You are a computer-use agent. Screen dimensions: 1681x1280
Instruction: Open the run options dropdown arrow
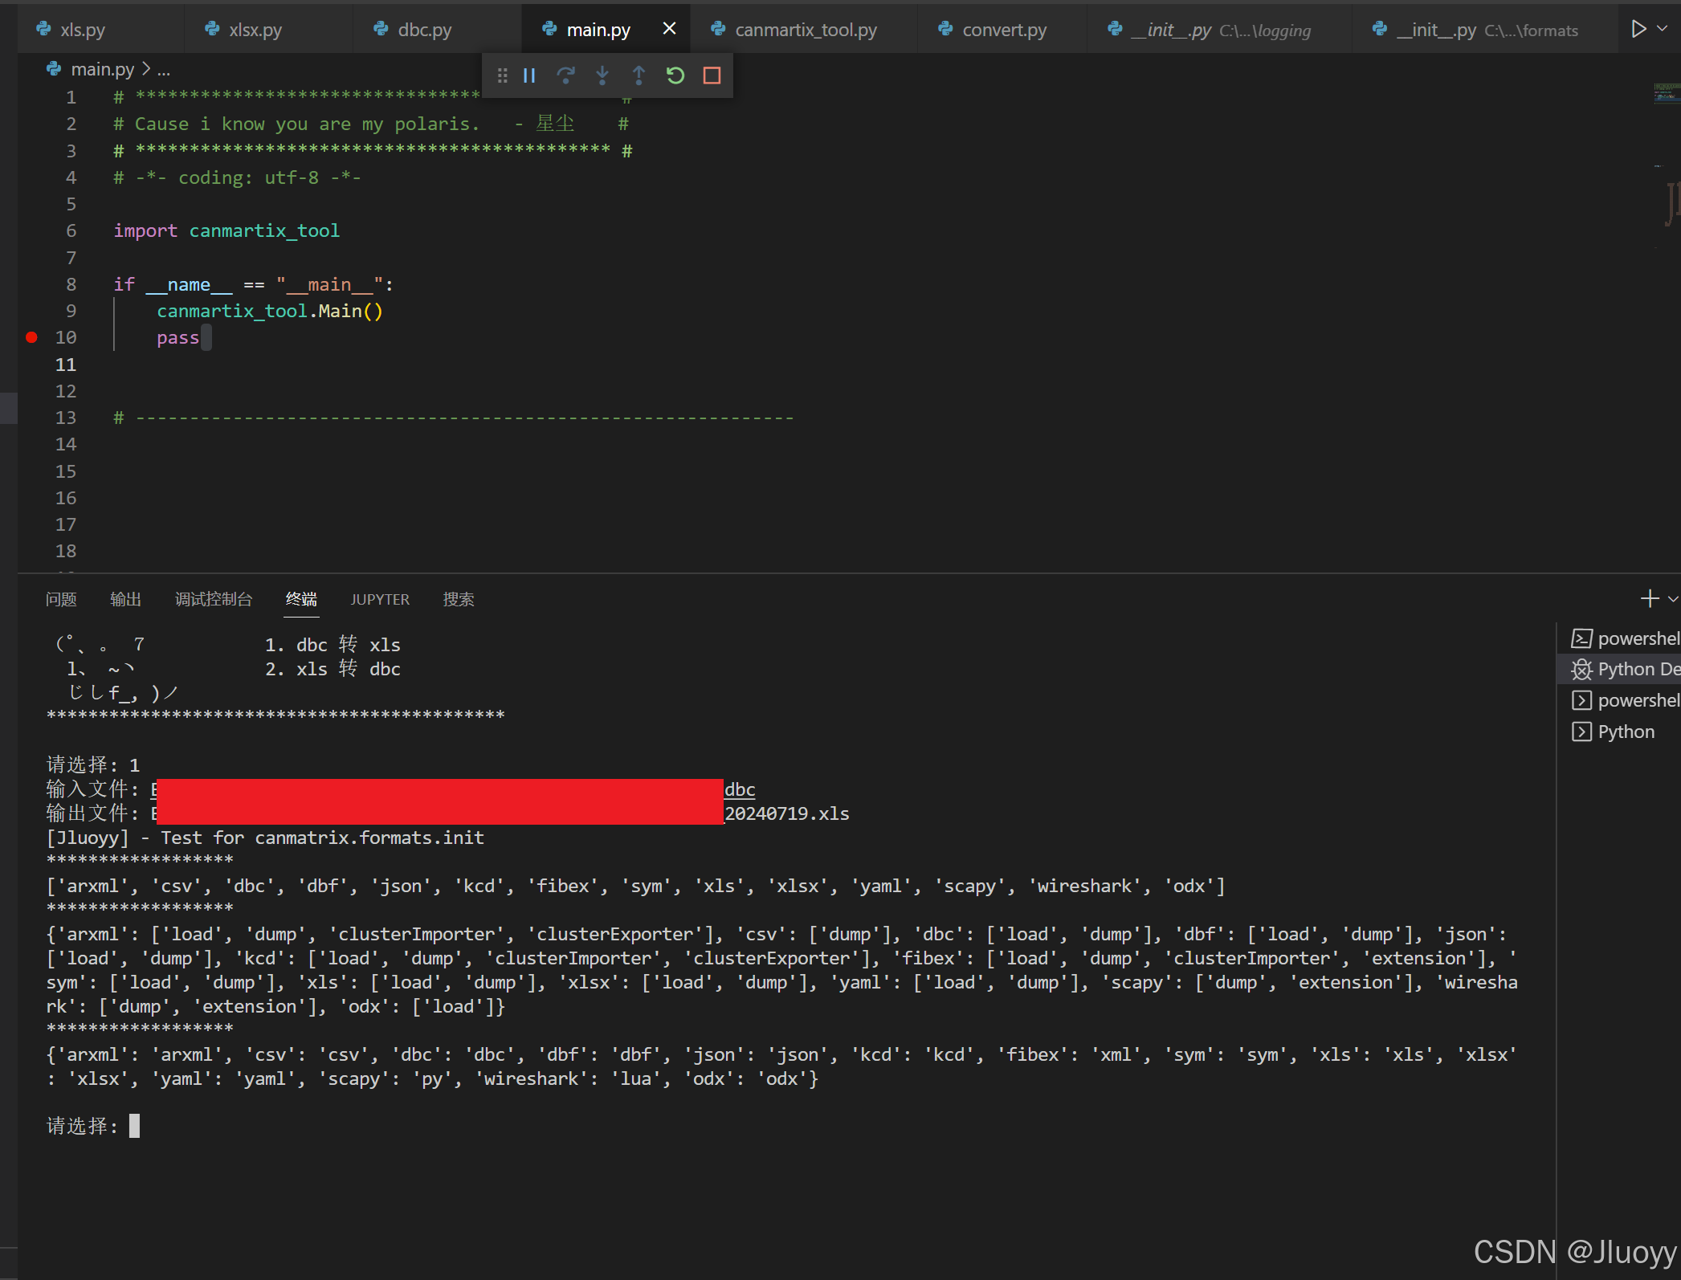(x=1663, y=29)
